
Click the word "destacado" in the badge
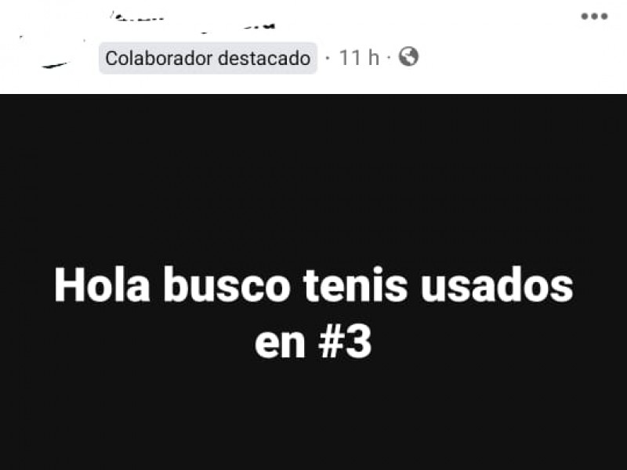coord(264,58)
